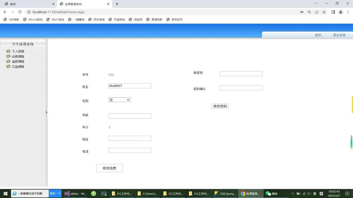Open the 性别 gender dropdown
353x198 pixels.
click(119, 100)
